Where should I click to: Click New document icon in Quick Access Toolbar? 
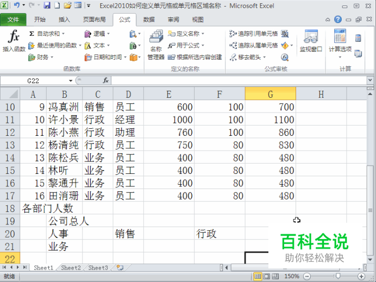click(x=57, y=5)
